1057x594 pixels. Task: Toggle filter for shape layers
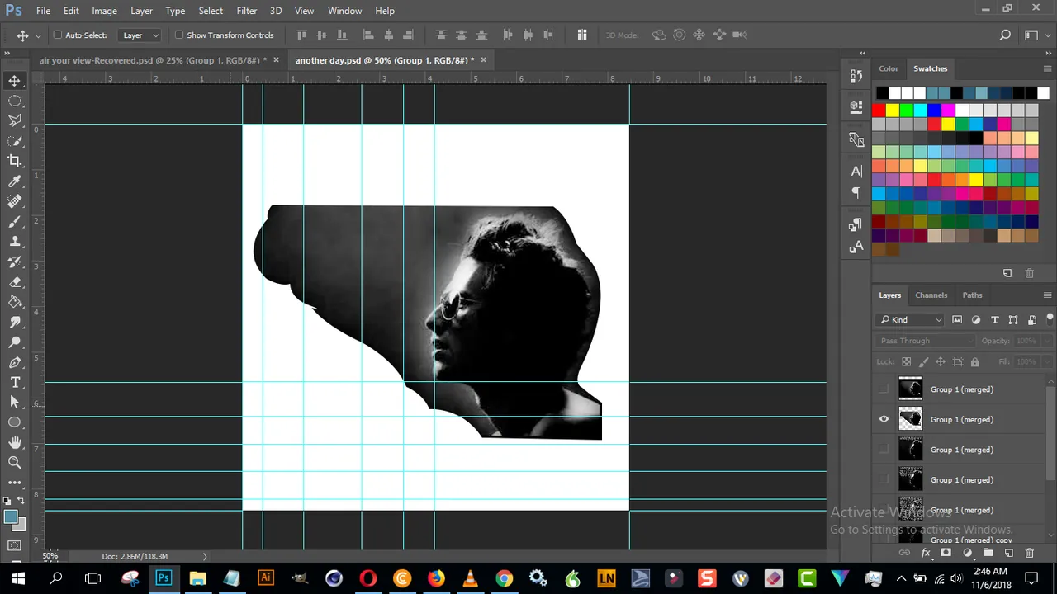click(1013, 320)
